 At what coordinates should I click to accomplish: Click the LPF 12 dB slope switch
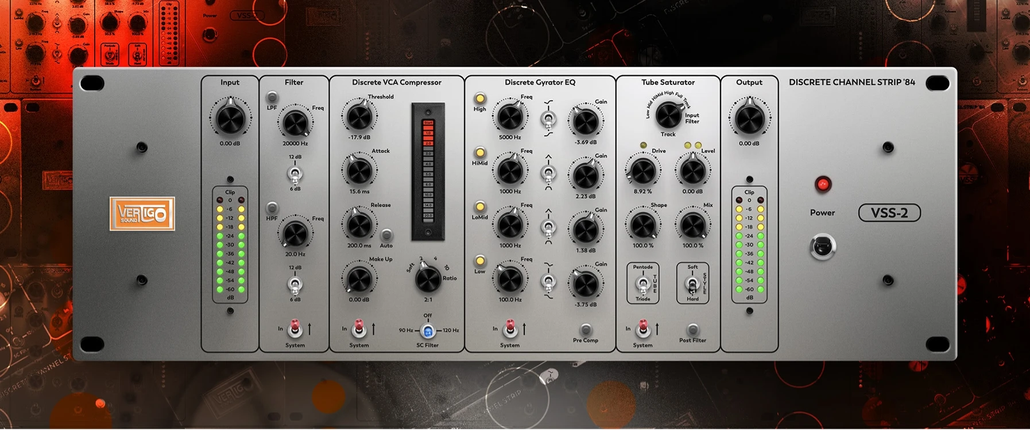[x=295, y=173]
